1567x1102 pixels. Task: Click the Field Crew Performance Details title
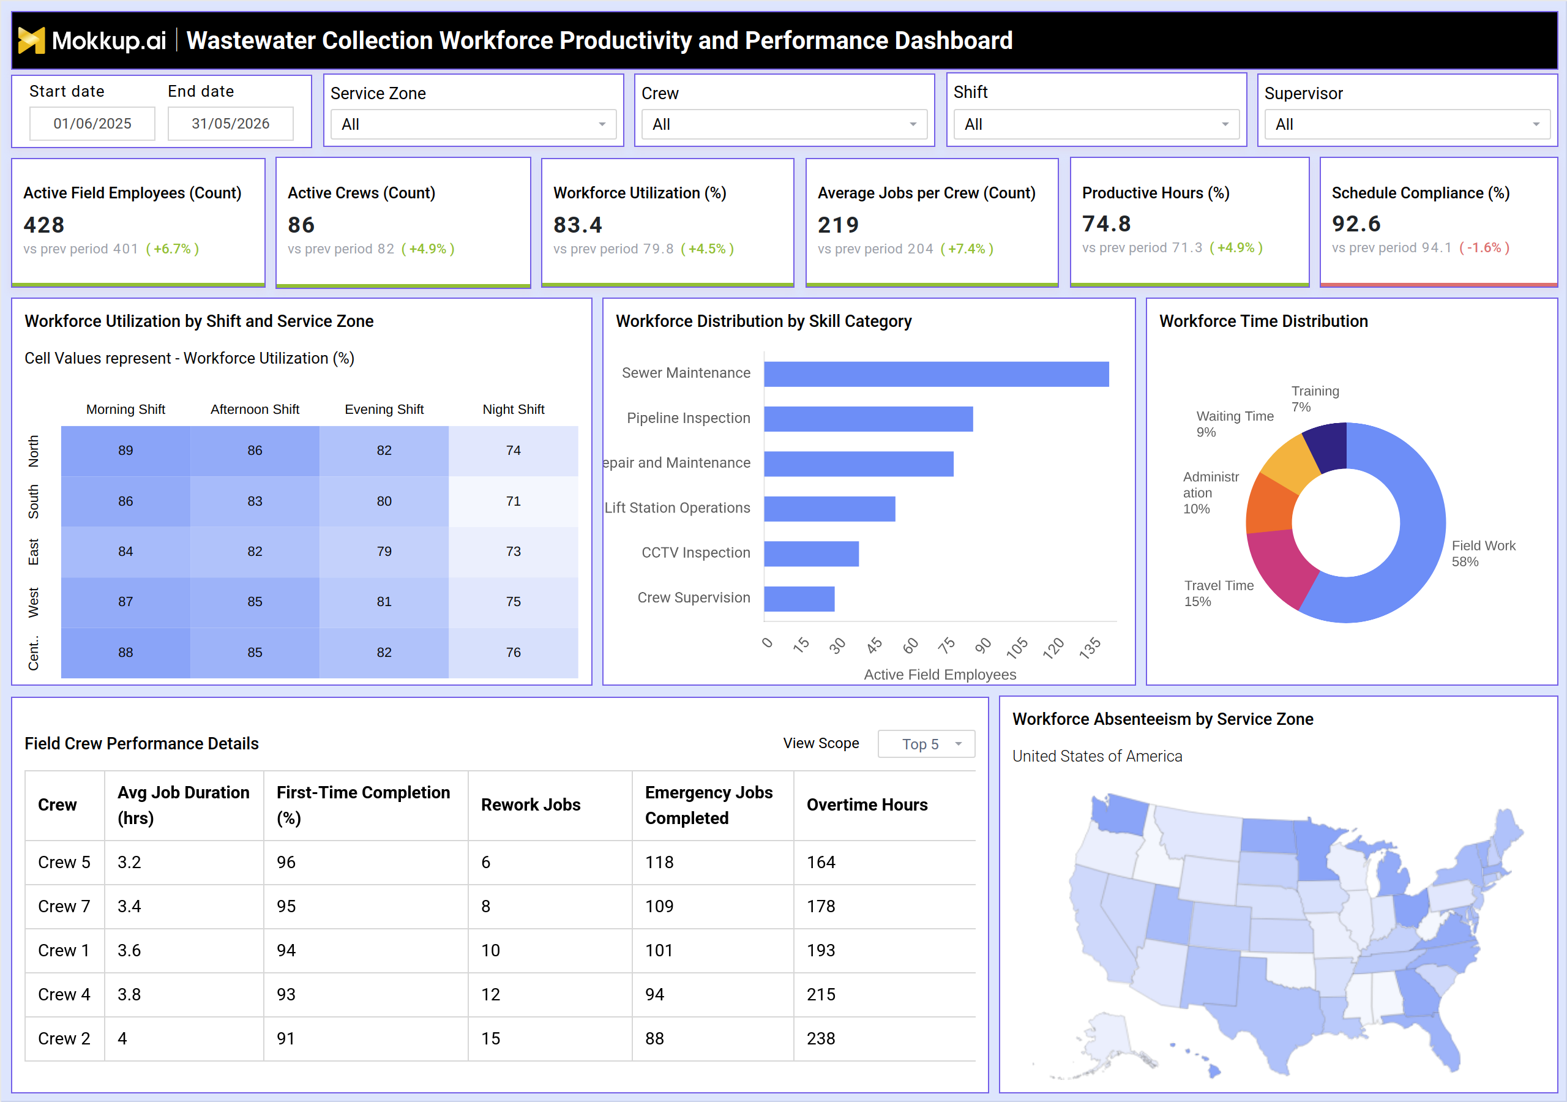(x=141, y=743)
